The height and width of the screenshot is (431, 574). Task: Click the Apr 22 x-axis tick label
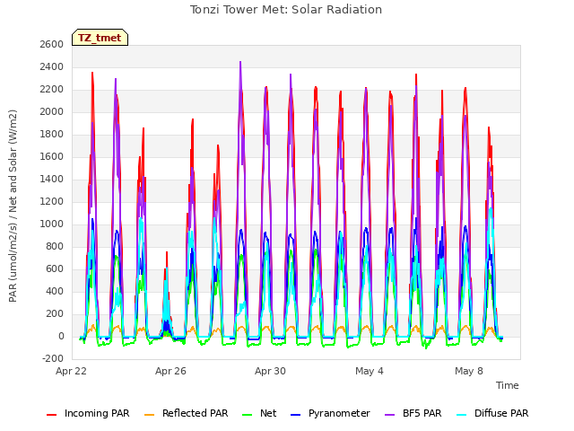(71, 371)
